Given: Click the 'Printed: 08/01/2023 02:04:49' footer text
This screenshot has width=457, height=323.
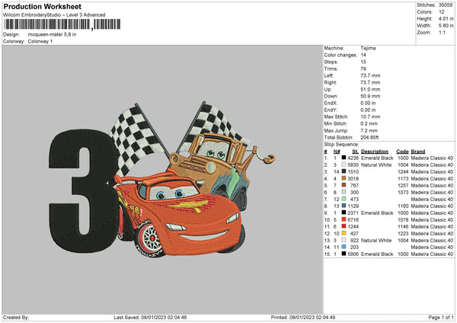Looking at the screenshot, I should (303, 317).
